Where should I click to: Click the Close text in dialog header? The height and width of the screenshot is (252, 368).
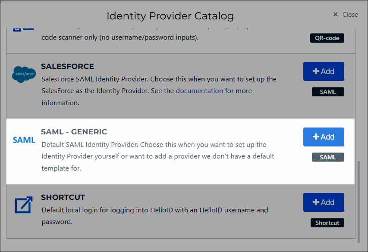click(x=350, y=15)
